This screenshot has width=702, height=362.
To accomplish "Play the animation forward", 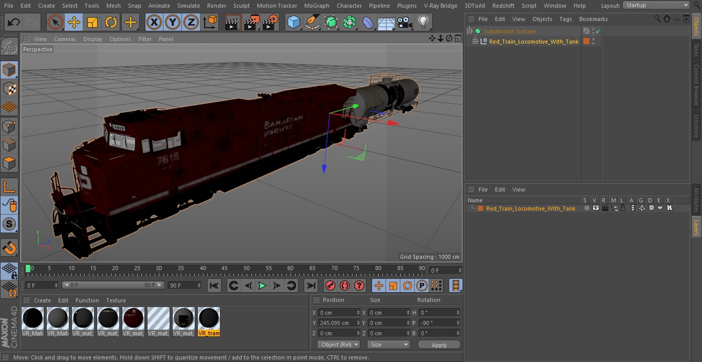I will point(262,285).
